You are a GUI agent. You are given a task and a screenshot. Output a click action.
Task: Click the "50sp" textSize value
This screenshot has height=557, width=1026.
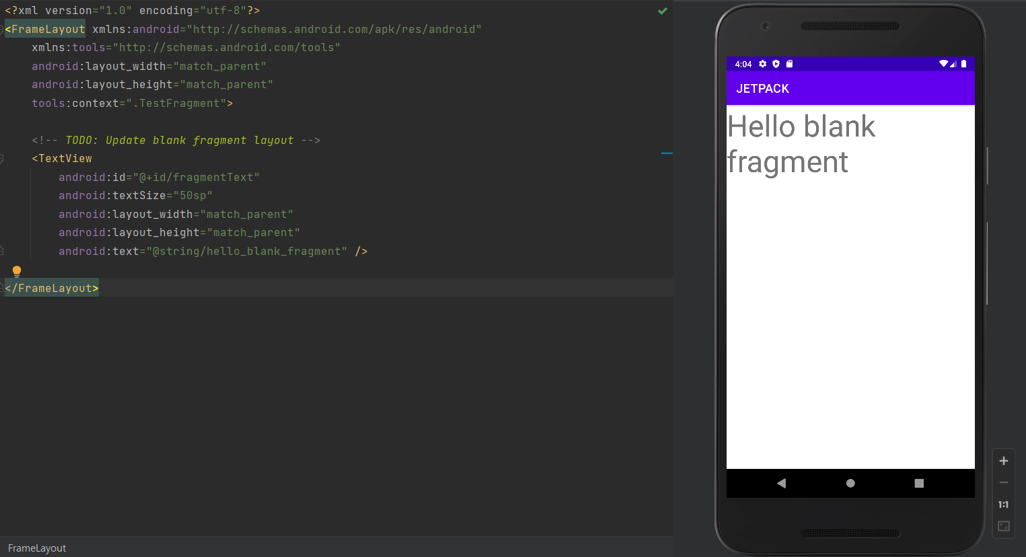(193, 196)
